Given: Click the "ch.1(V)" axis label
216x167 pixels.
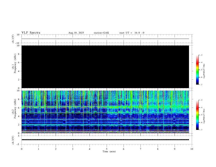Looking at the screenshot, I should 13,39.
